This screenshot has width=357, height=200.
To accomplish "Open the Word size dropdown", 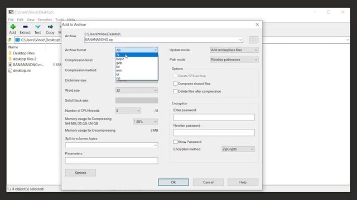I will 137,91.
